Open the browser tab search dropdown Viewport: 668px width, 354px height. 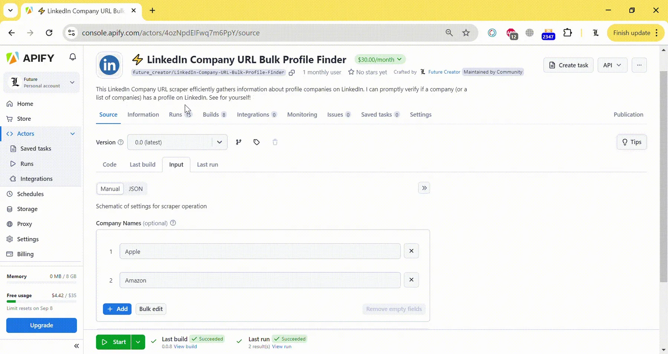(x=10, y=11)
